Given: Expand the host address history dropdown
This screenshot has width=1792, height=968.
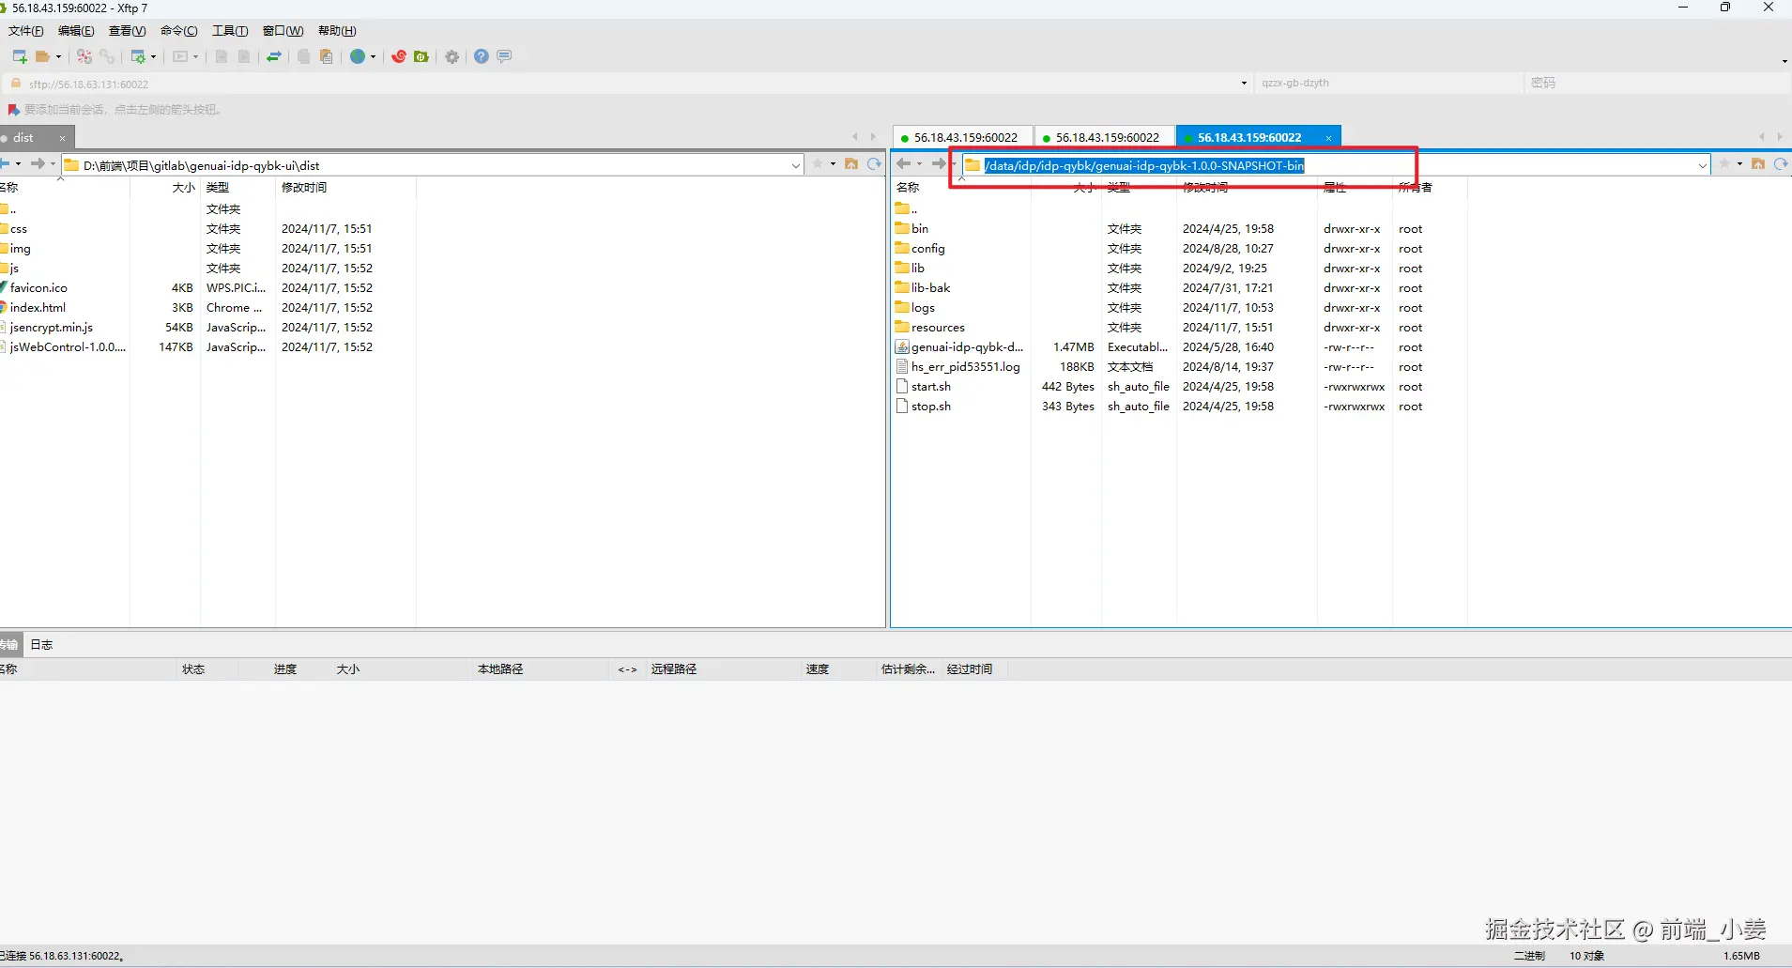Looking at the screenshot, I should tap(1244, 84).
